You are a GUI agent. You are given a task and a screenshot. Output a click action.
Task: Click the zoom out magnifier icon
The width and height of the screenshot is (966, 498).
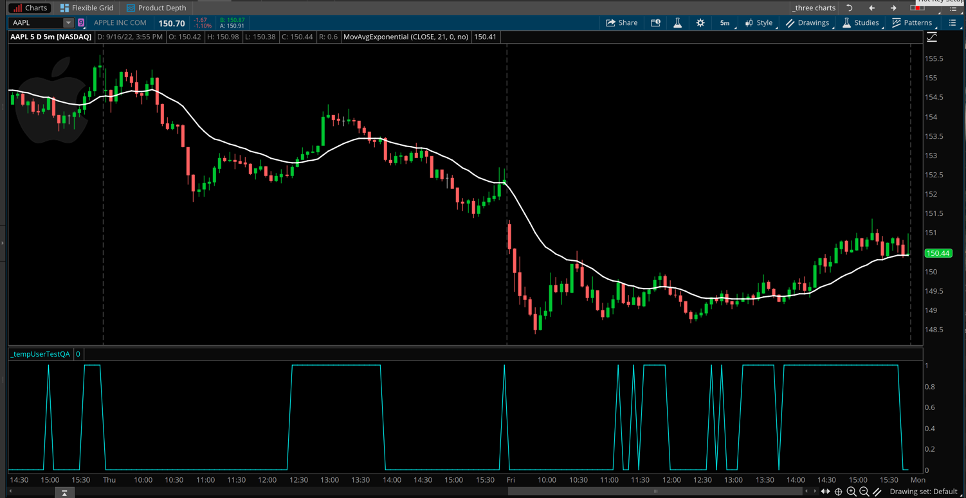point(864,492)
